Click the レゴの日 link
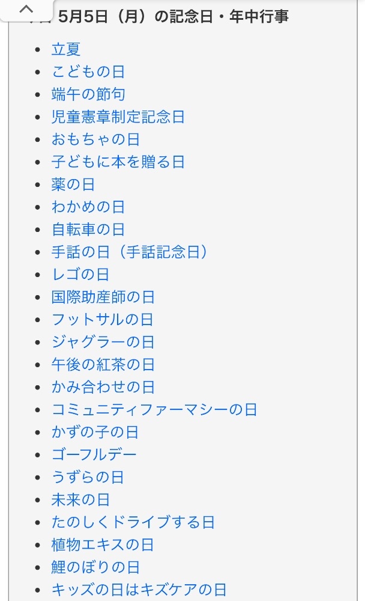Screen dimensions: 365x601 click(80, 275)
